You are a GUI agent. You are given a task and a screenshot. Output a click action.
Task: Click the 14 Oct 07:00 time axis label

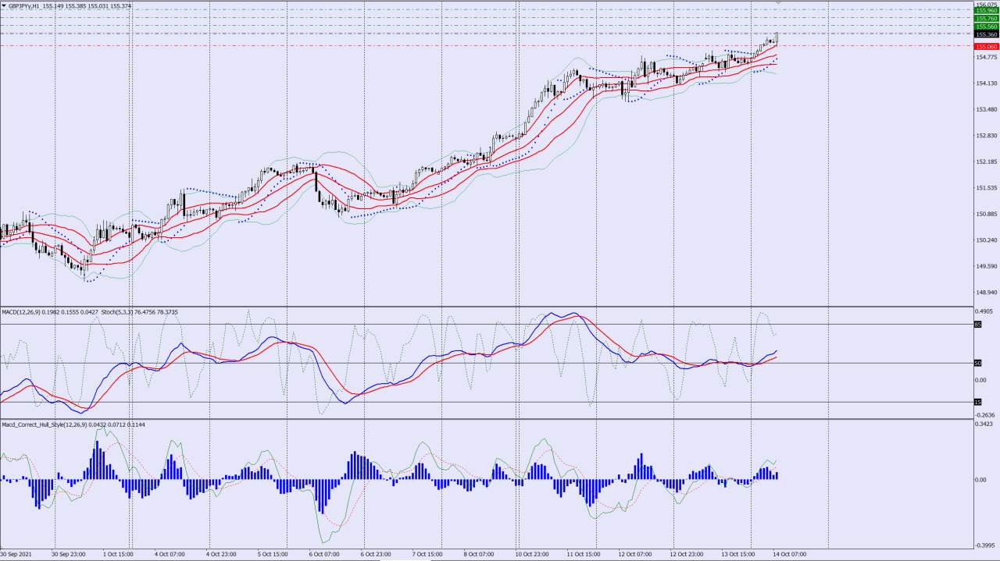pos(790,554)
